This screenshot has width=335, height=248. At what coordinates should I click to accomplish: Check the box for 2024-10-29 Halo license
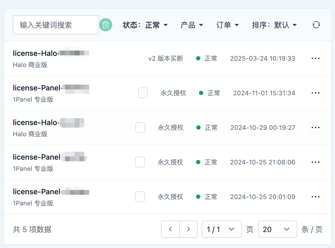pyautogui.click(x=140, y=127)
